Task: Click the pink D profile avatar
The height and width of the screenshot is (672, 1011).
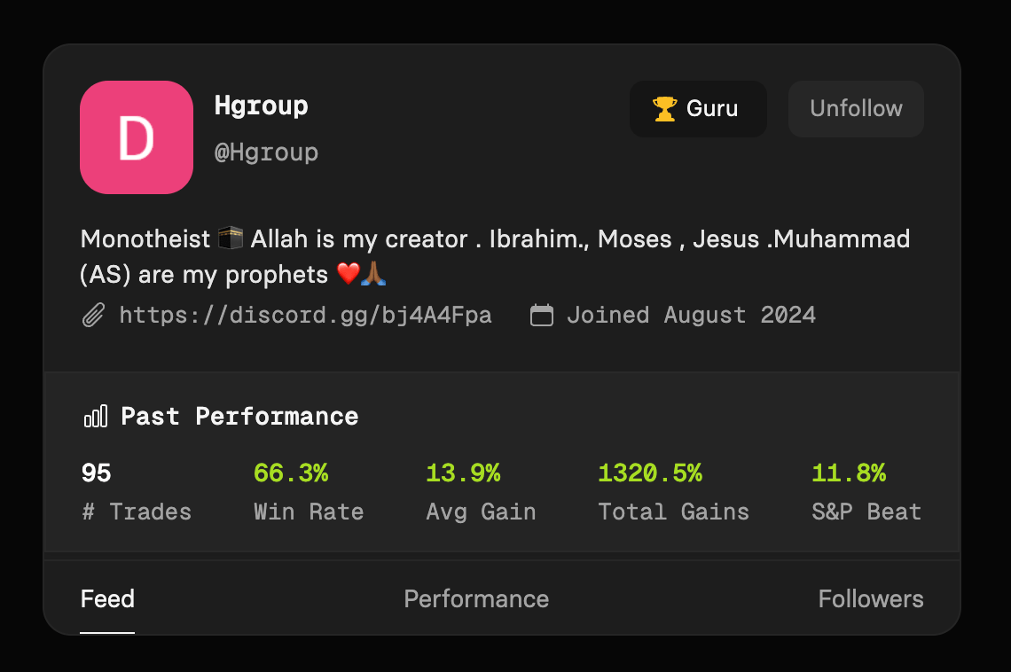Action: coord(137,137)
